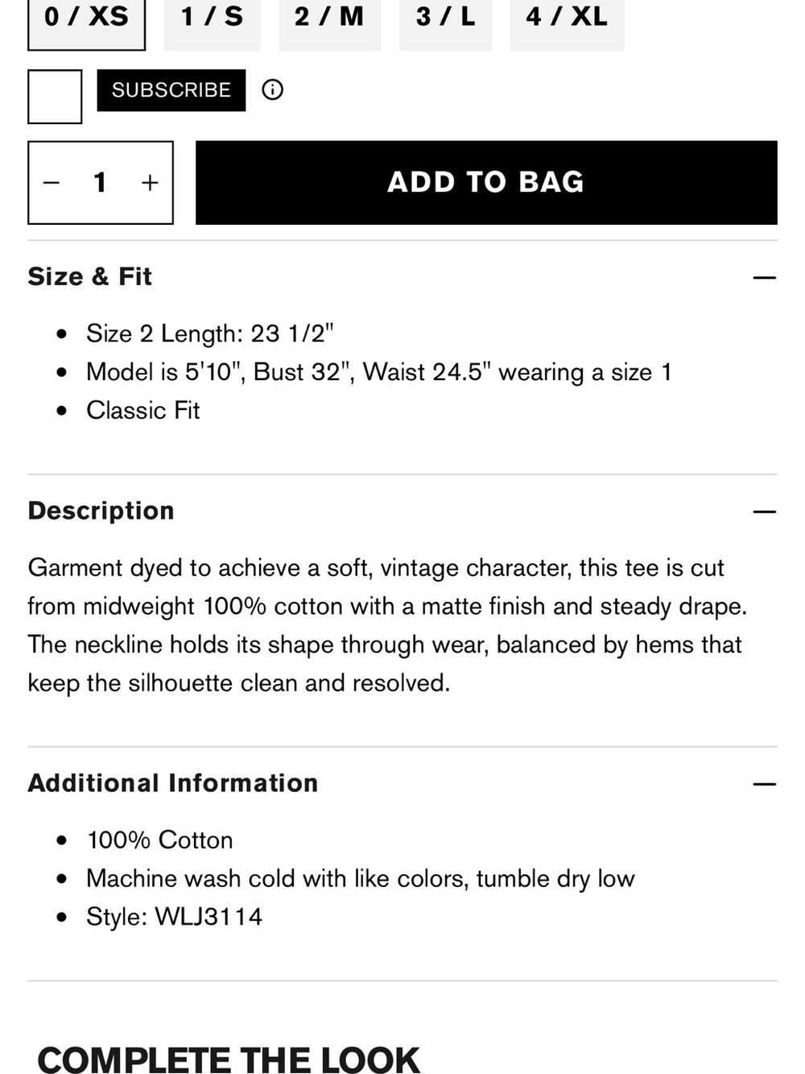Click the Complete The Look heading
The width and height of the screenshot is (805, 1074).
point(229,1059)
